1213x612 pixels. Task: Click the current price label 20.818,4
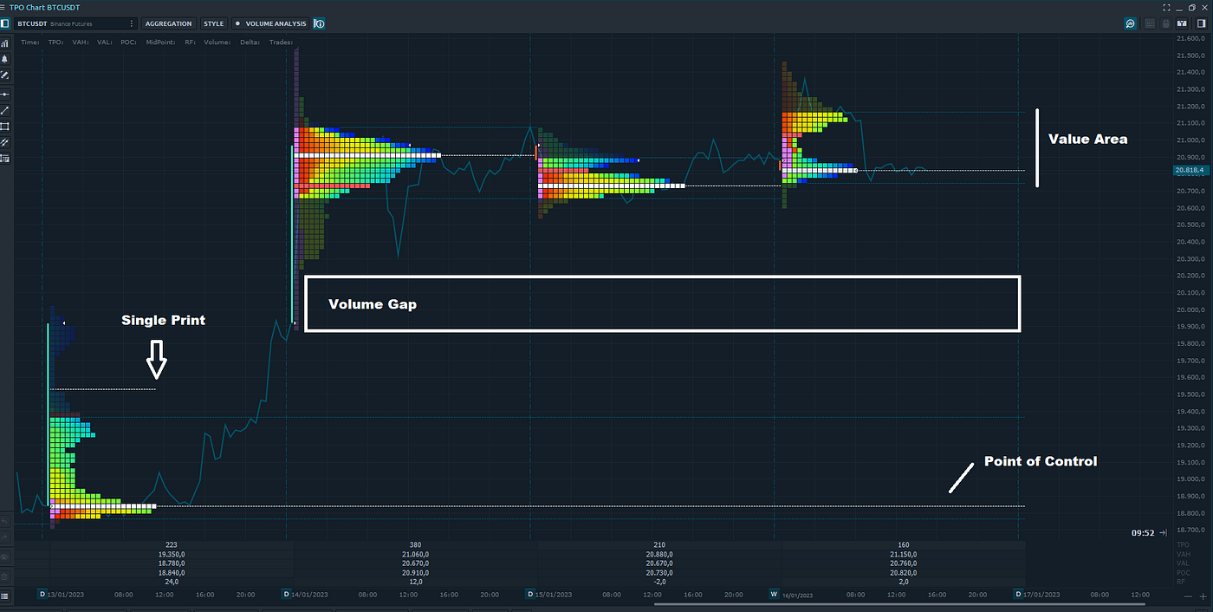pos(1192,171)
